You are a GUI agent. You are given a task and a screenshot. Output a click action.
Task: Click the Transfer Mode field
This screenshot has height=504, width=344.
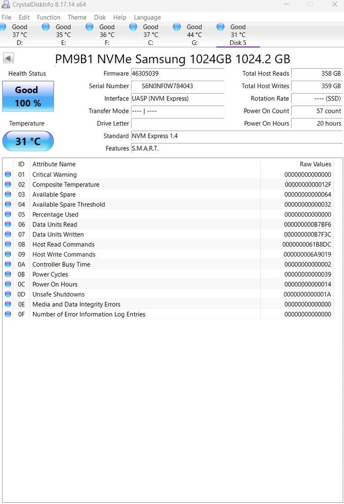click(x=178, y=111)
